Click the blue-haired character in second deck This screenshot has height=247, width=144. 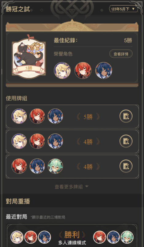click(x=55, y=141)
